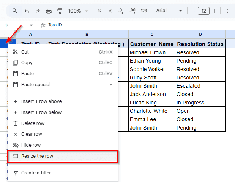
Task: Decrease decimal places
Action: pyautogui.click(x=121, y=11)
